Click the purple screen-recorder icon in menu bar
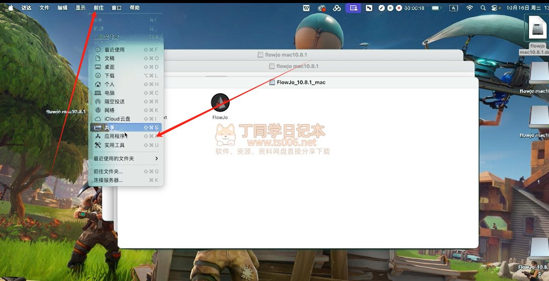This screenshot has width=549, height=281. tap(353, 8)
